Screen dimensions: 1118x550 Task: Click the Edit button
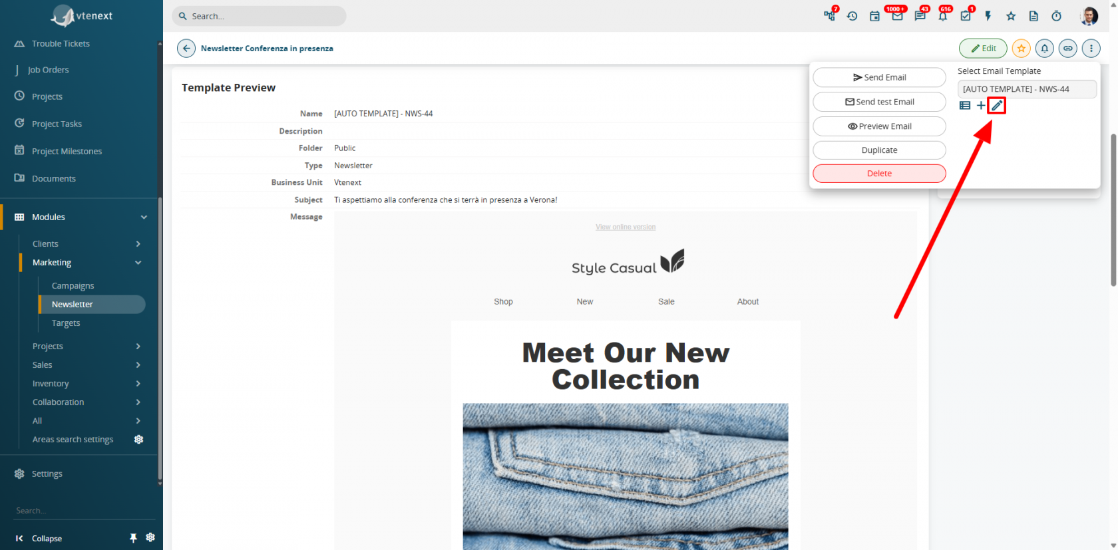tap(983, 49)
